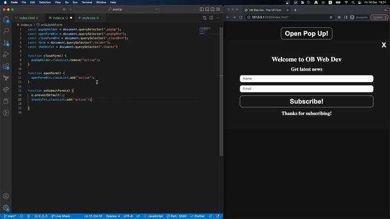Click Spaces: 4 indentation selector
Image resolution: width=390 pixels, height=219 pixels.
pos(113,217)
